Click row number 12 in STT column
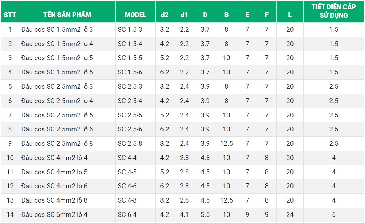 (x=10, y=186)
